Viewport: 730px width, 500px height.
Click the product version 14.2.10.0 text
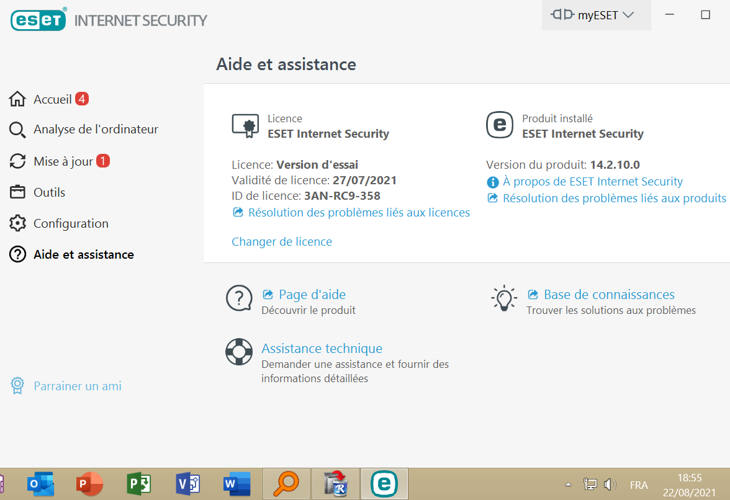pos(615,164)
